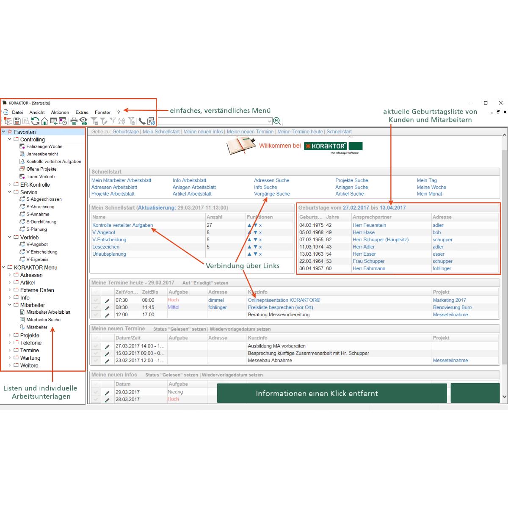Click pencil icon for the 29.03.2017 info row
The width and height of the screenshot is (508, 508).
[107, 392]
